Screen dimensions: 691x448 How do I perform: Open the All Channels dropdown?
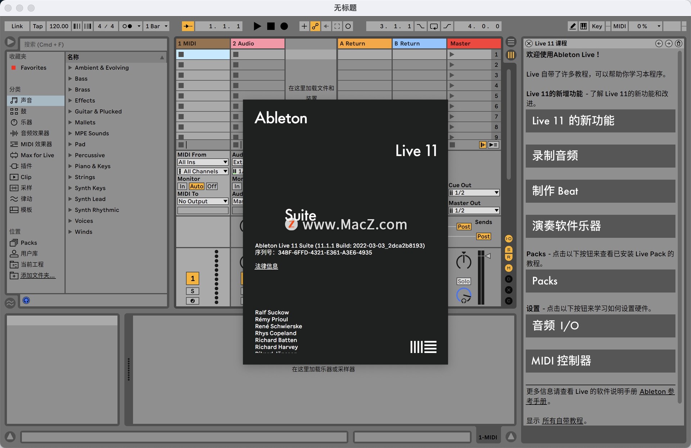click(203, 171)
